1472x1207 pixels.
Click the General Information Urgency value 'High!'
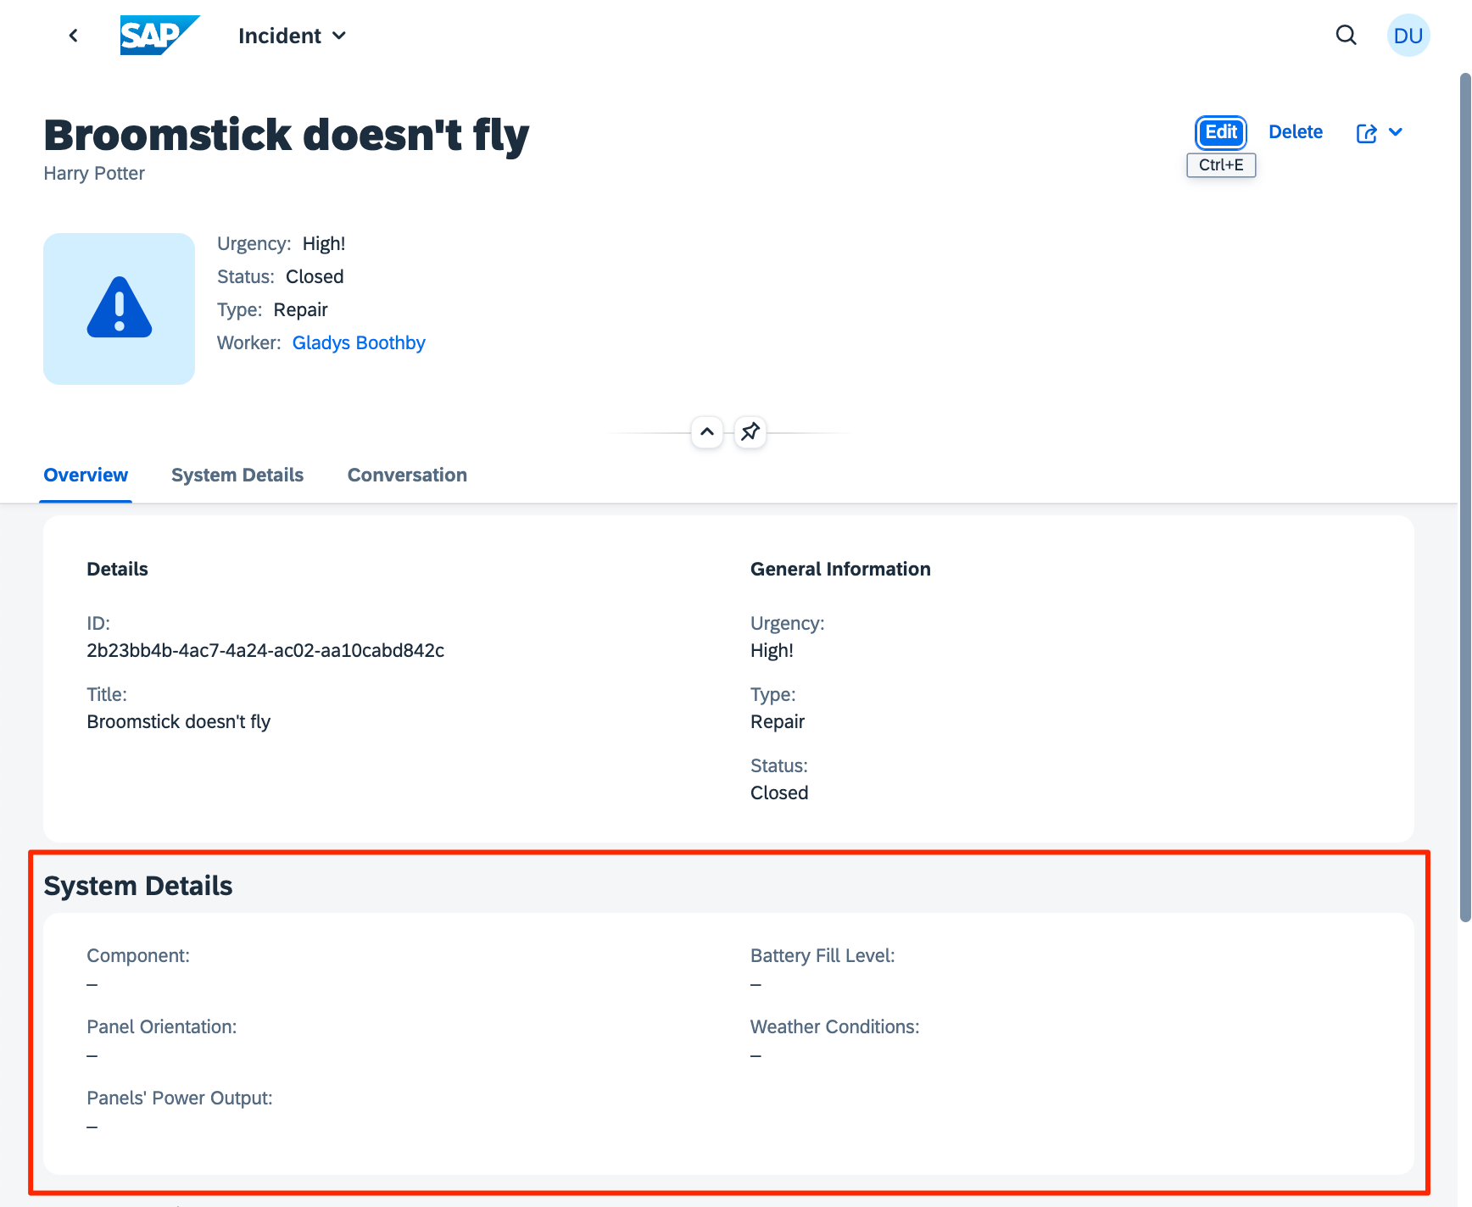pos(772,650)
